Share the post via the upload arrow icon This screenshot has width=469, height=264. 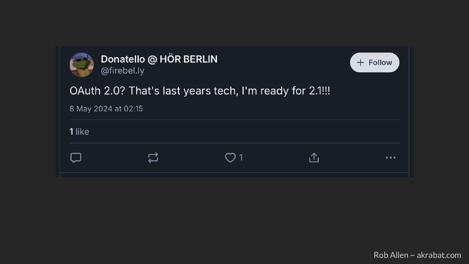click(x=314, y=158)
